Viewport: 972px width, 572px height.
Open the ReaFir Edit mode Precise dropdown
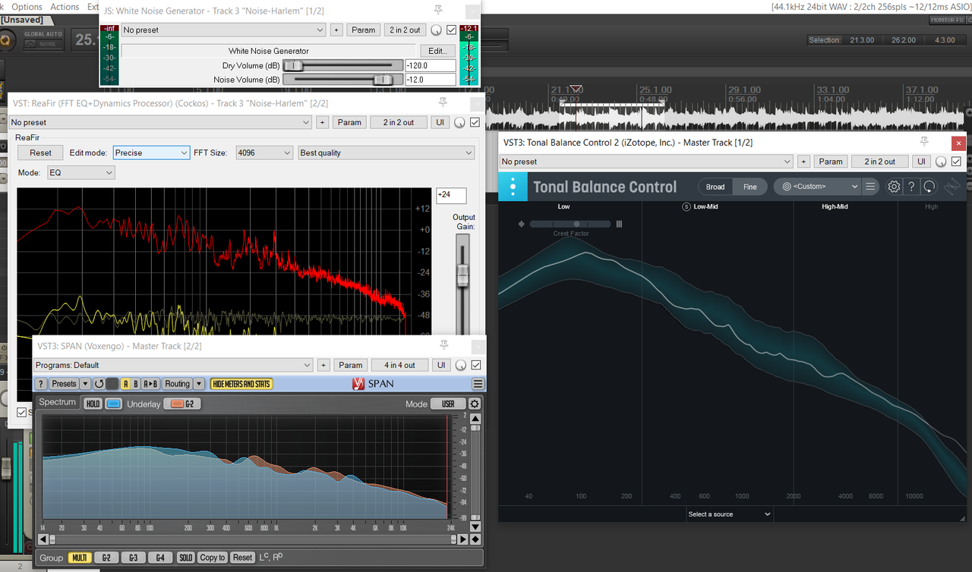pos(151,152)
